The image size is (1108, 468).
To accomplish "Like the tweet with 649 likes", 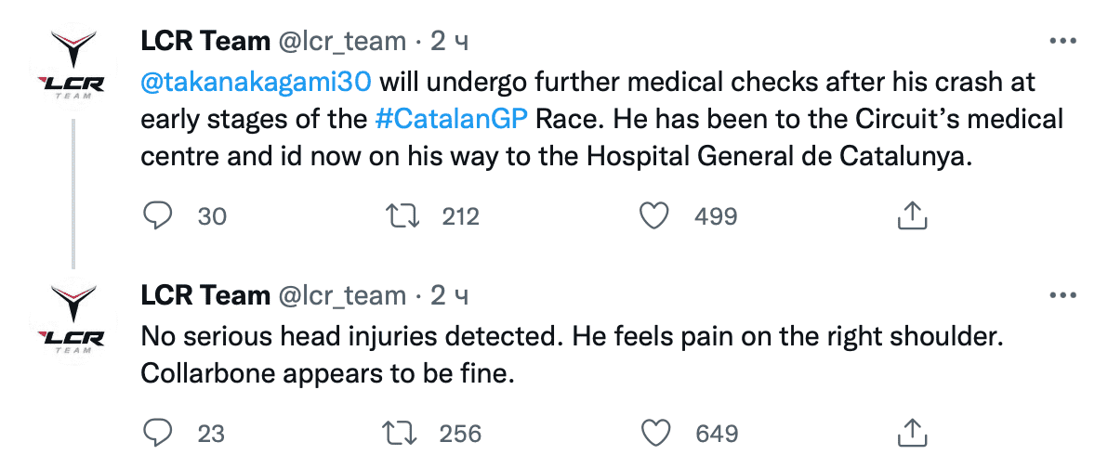I will (656, 433).
